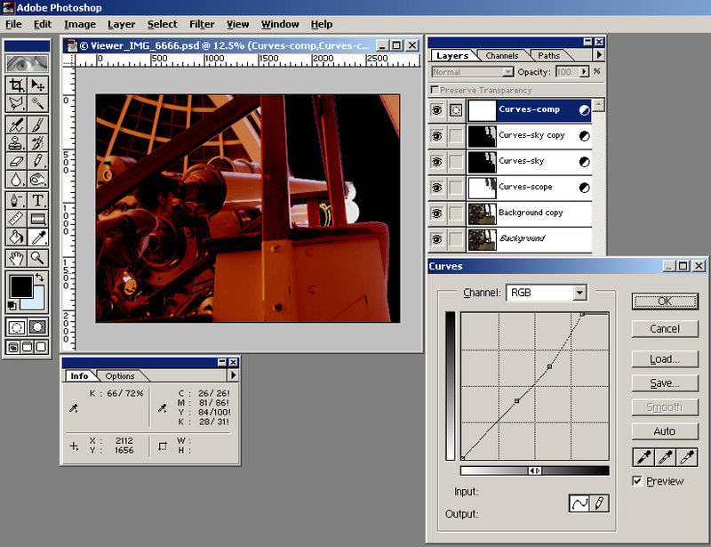Viewport: 711px width, 547px height.
Task: Select the Dodge tool
Action: [38, 180]
